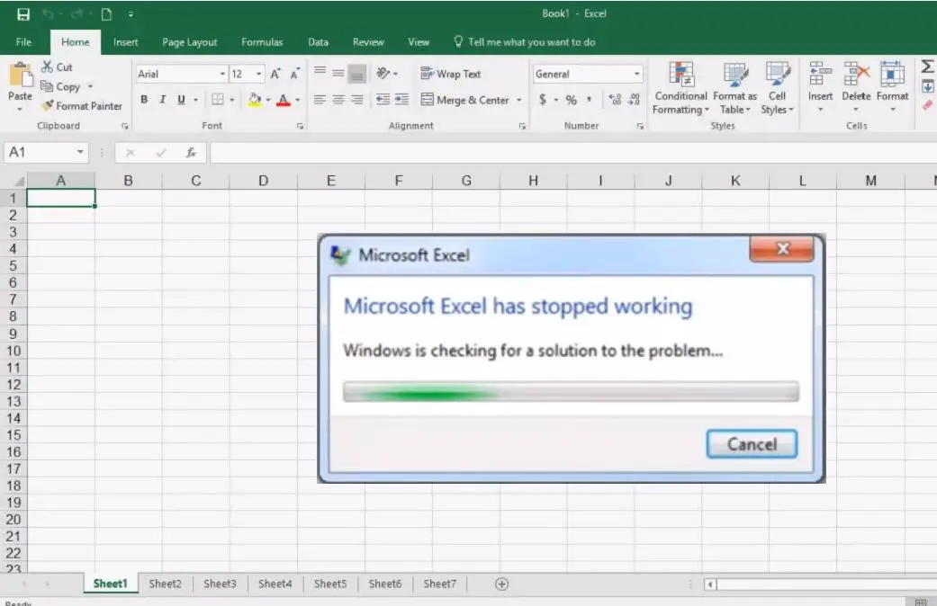Switch to the Page Layout tab
This screenshot has height=606, width=937.
189,41
